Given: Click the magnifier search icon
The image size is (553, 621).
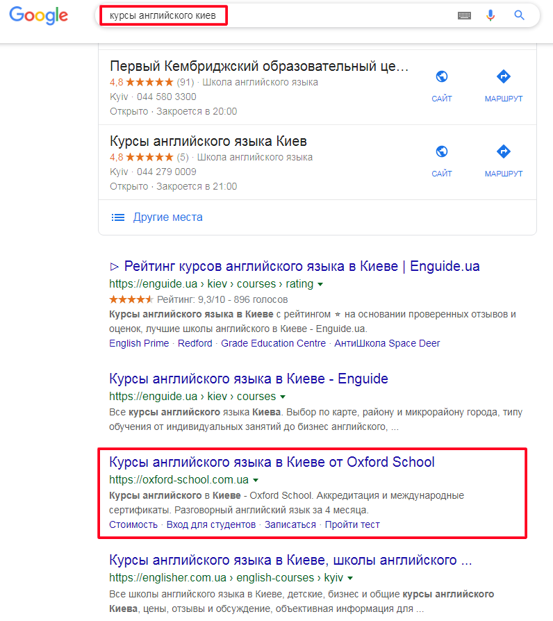Looking at the screenshot, I should (x=520, y=15).
